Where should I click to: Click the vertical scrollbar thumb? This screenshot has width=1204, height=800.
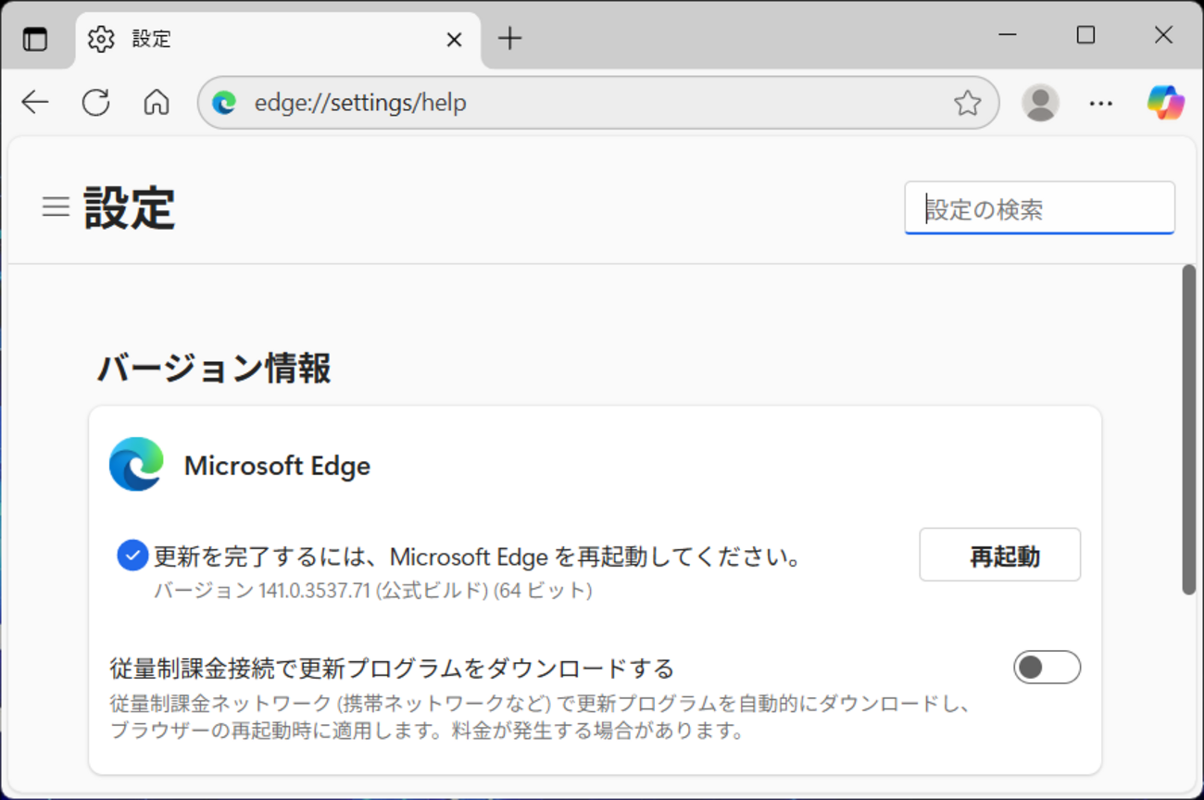1188,430
